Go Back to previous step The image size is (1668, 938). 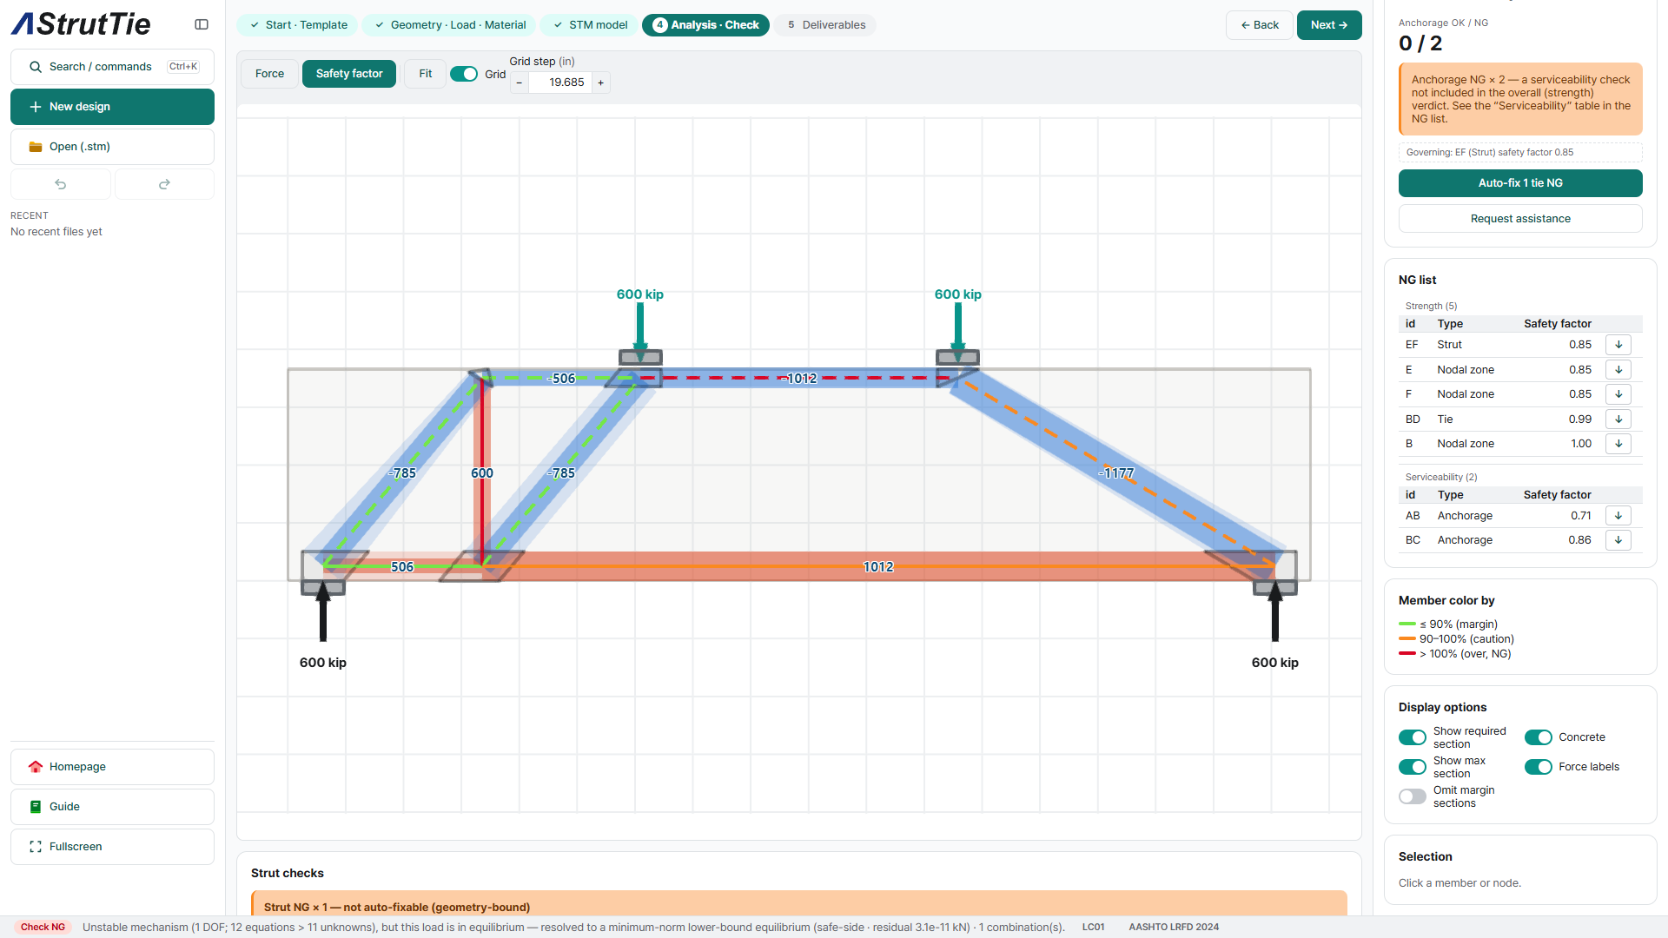point(1260,25)
